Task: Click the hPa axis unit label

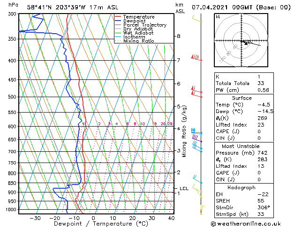Action: (x=13, y=5)
